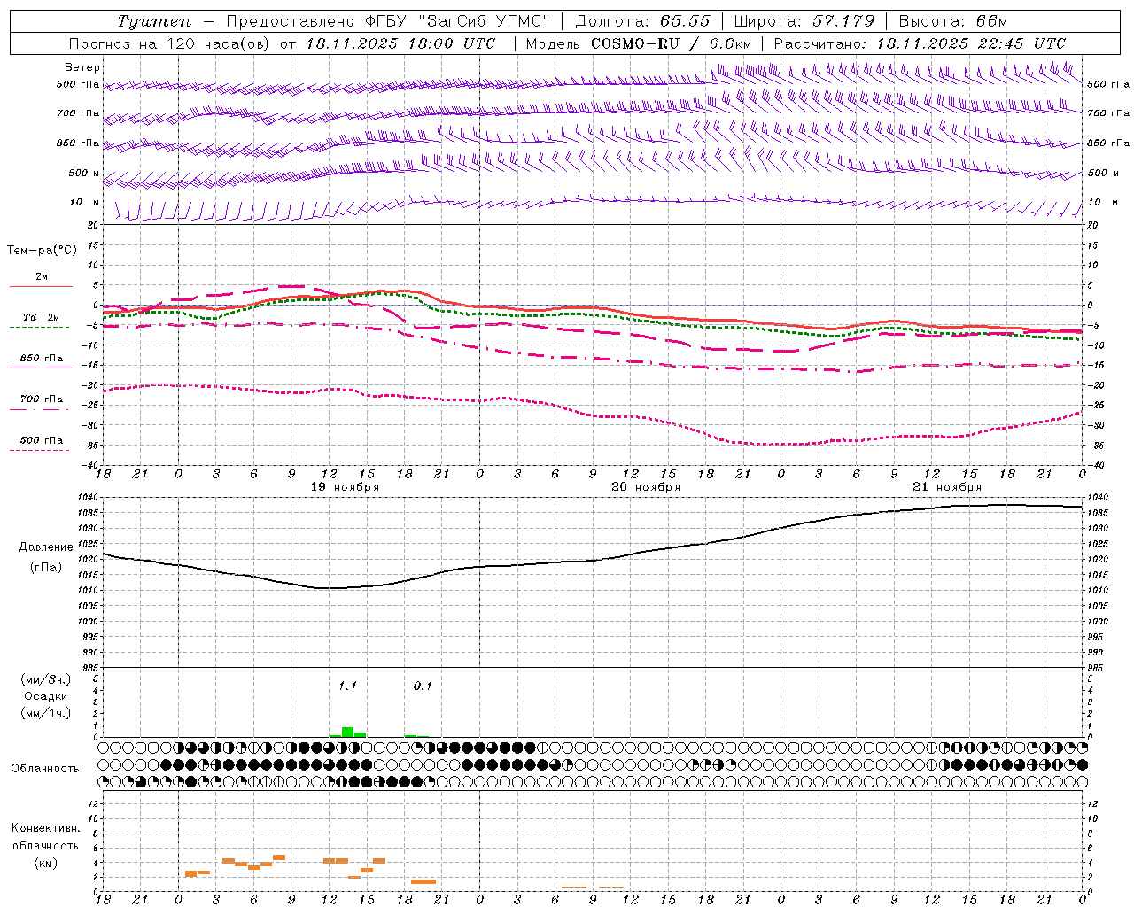This screenshot has width=1134, height=907.
Task: Click the longitude value Долгота: 65.55
Action: [x=642, y=21]
